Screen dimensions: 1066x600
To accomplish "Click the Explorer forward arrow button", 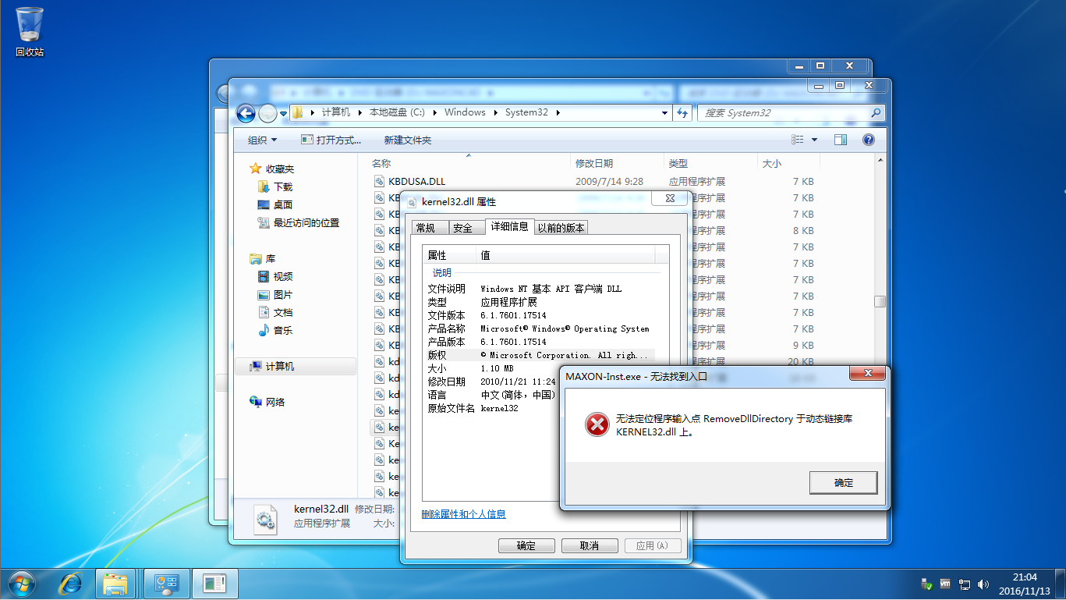I will [x=267, y=113].
